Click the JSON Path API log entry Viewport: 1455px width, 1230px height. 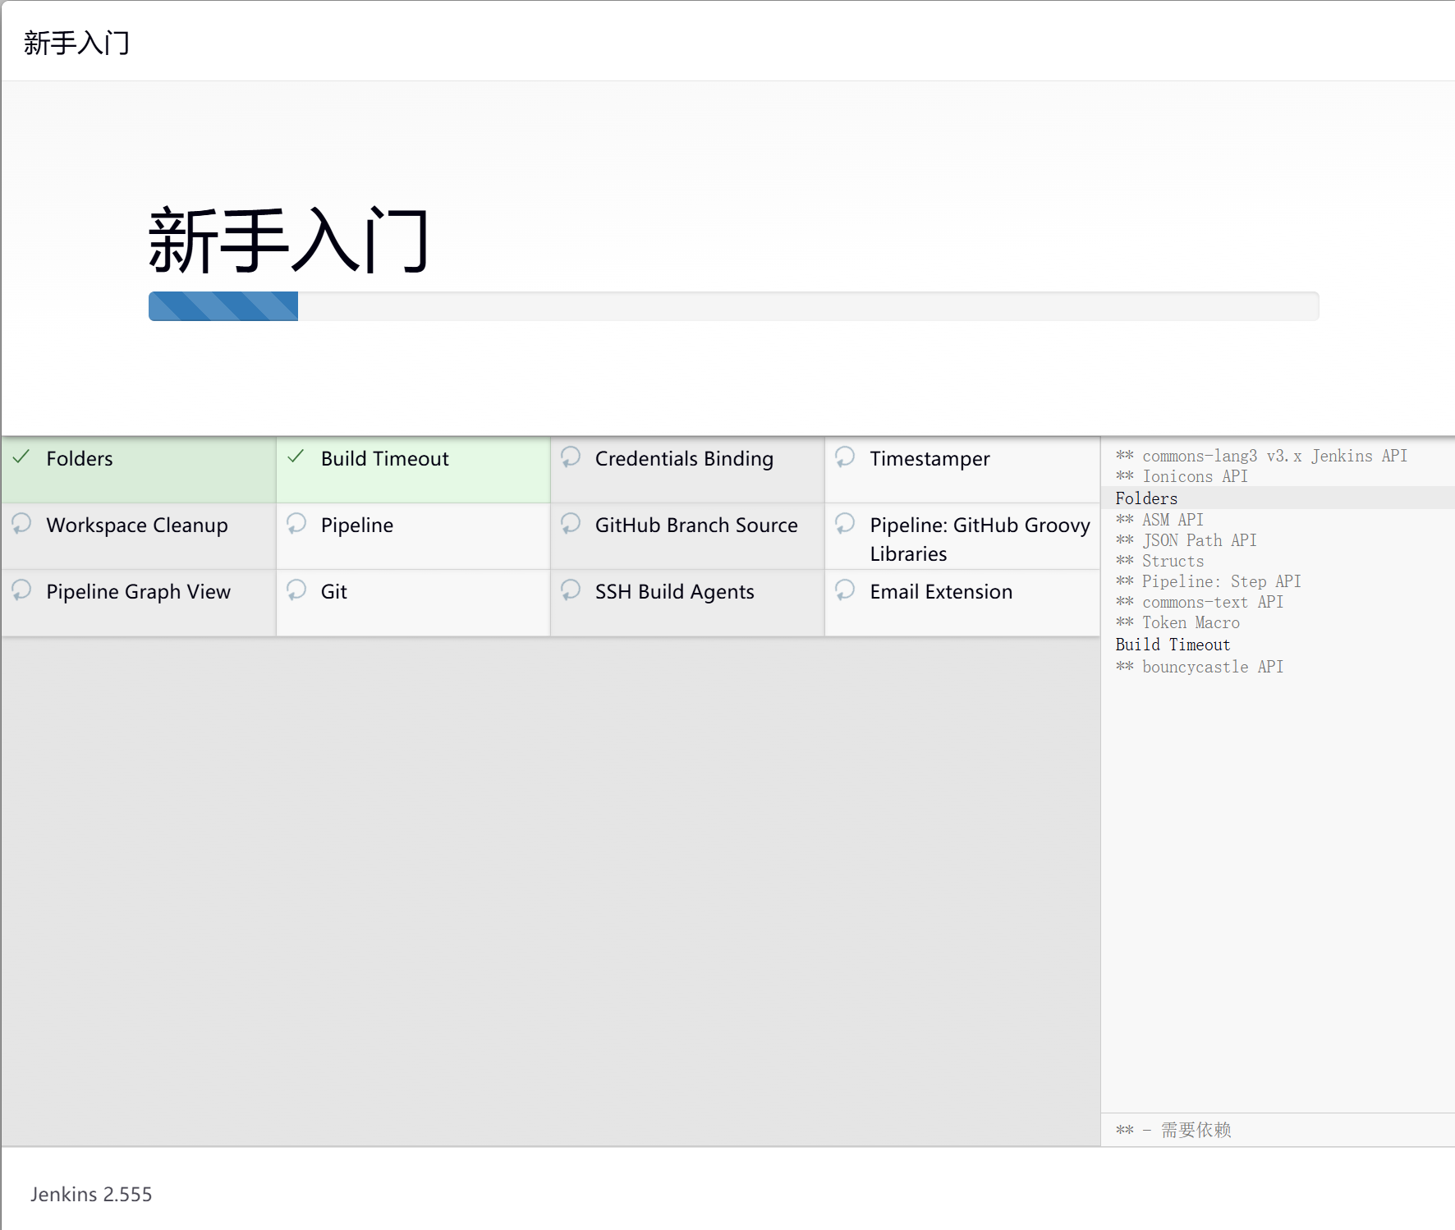[x=1186, y=540]
